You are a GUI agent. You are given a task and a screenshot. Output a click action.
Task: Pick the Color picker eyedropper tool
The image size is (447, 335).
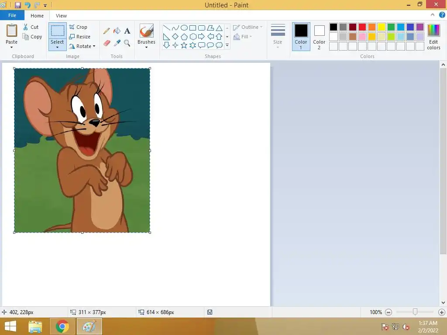[117, 43]
